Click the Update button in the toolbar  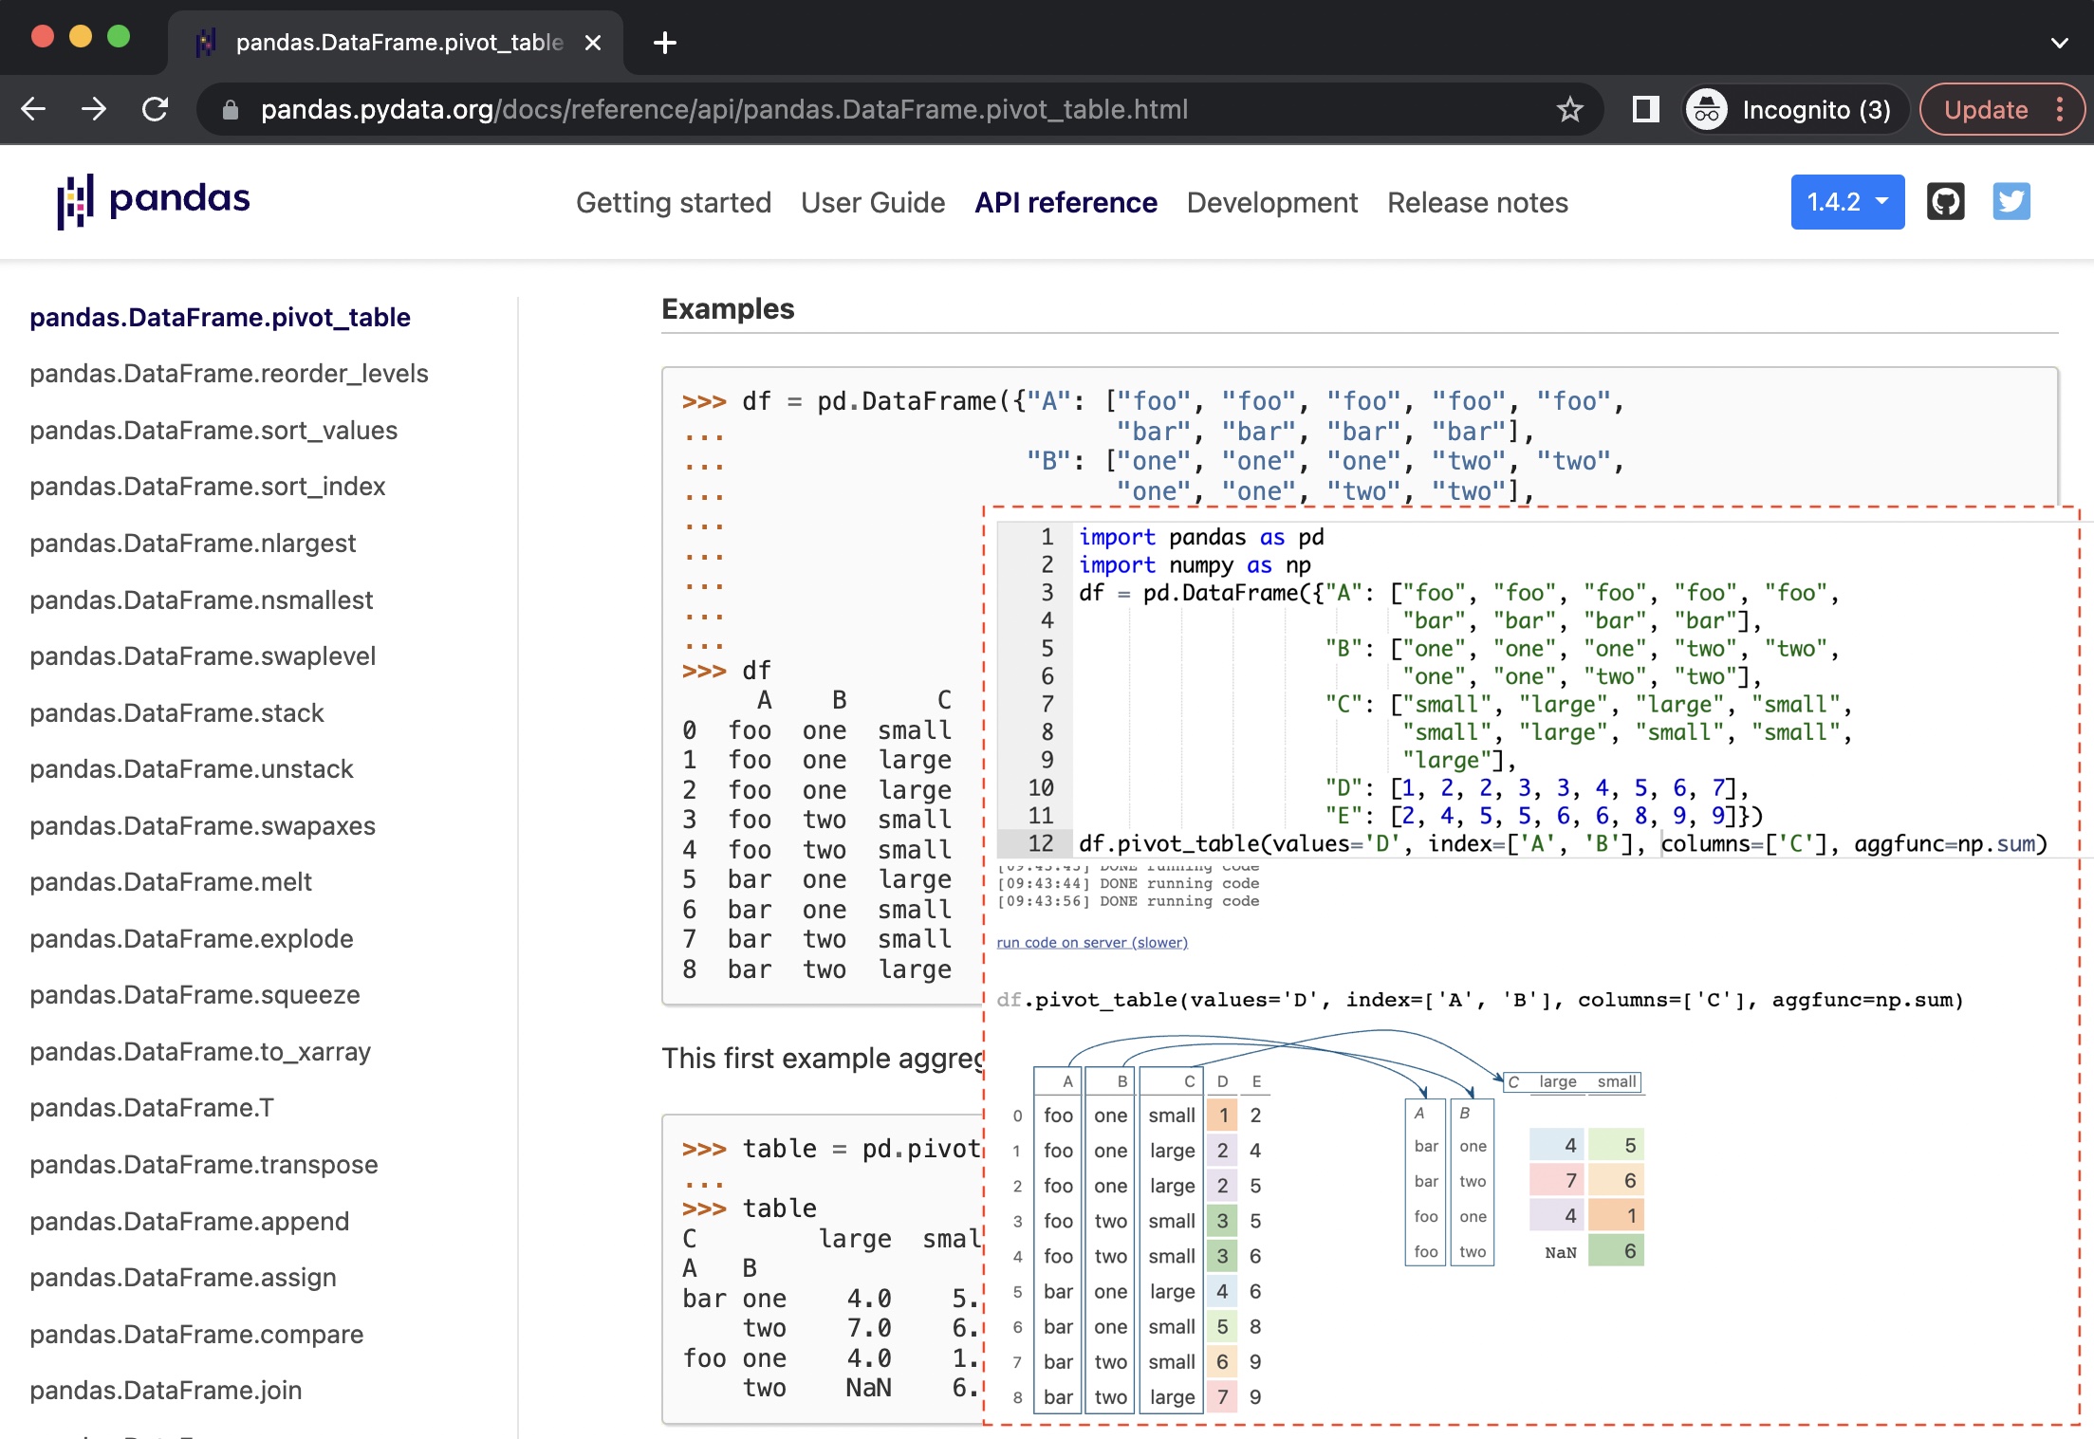pyautogui.click(x=1985, y=110)
